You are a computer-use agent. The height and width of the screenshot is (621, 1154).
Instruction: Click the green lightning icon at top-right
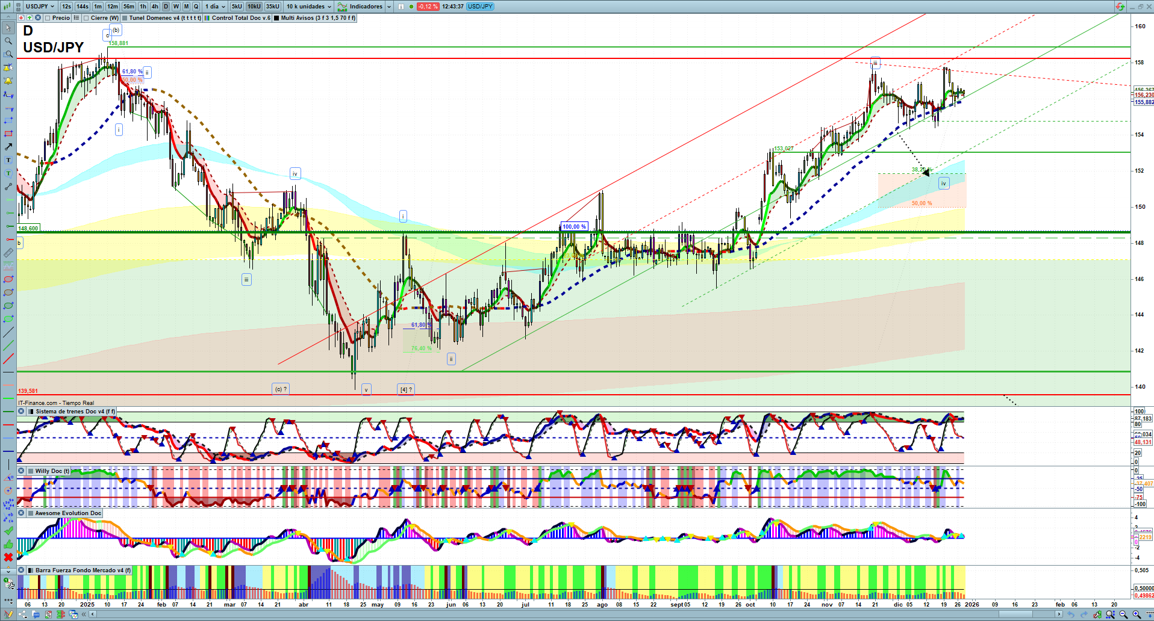click(1120, 7)
